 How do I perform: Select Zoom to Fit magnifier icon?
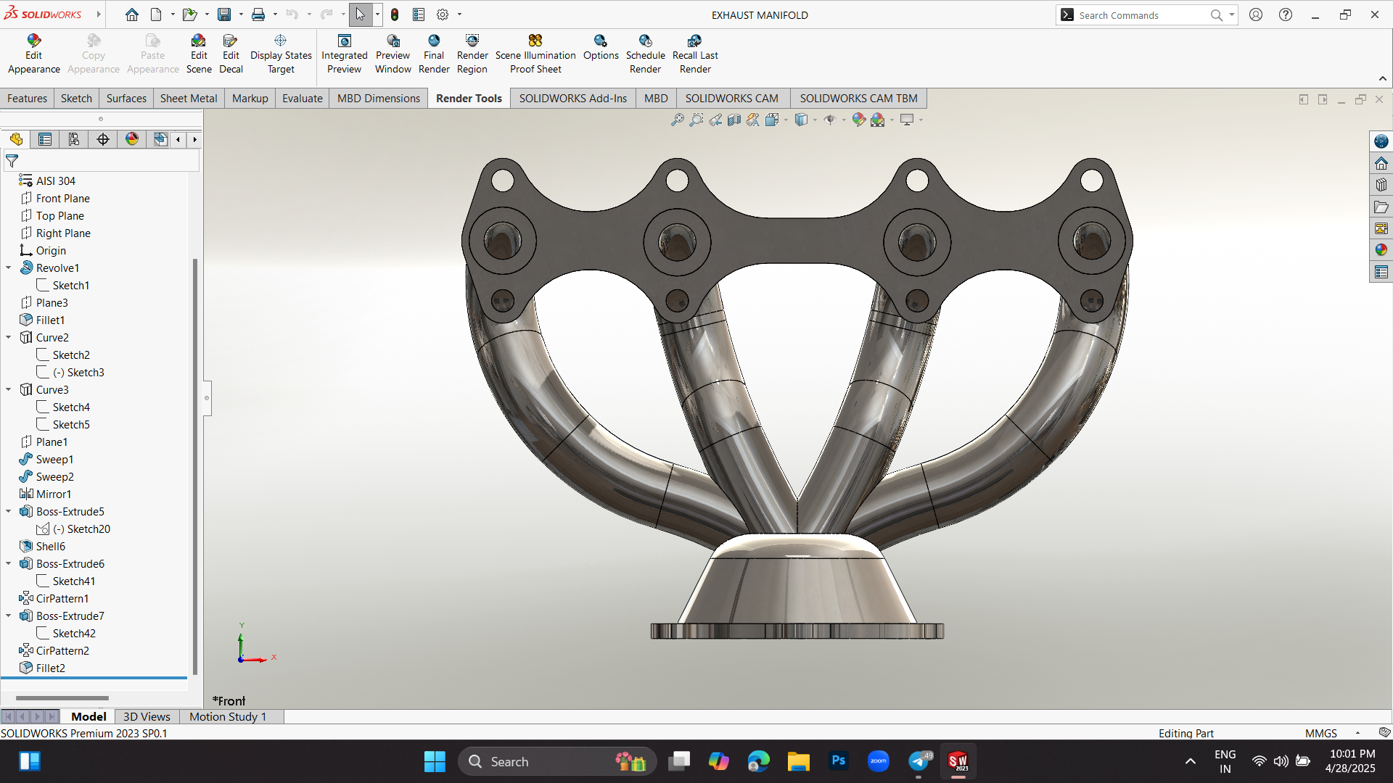click(677, 120)
